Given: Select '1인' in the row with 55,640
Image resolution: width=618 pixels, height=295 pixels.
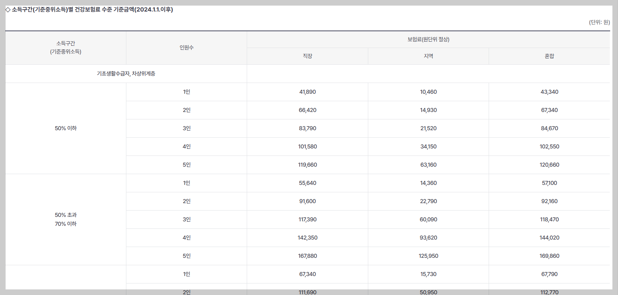Looking at the screenshot, I should [186, 183].
